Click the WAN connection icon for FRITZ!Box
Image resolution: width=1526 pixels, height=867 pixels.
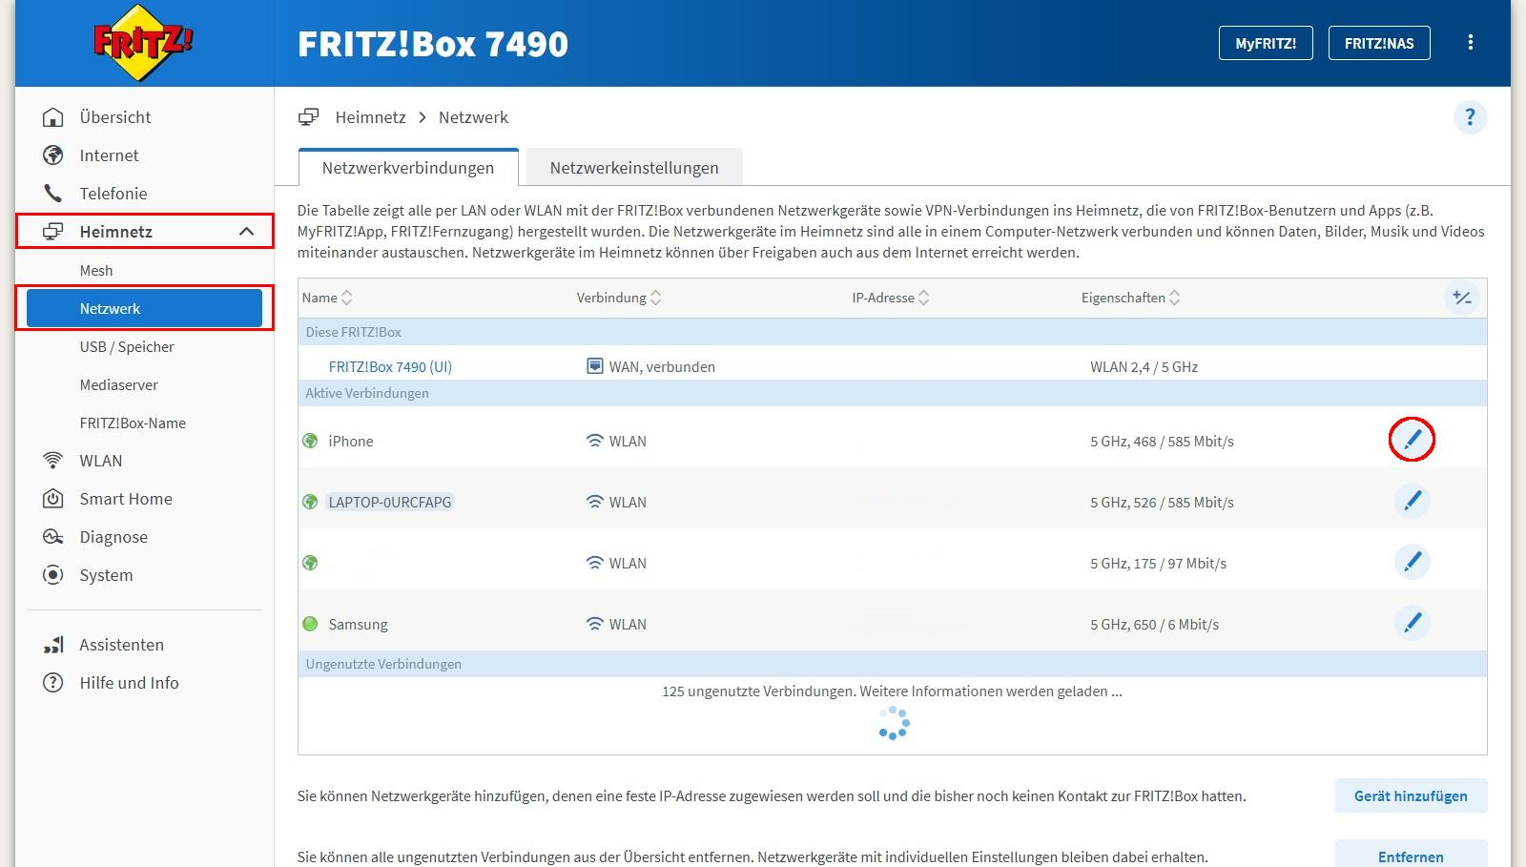click(x=594, y=366)
